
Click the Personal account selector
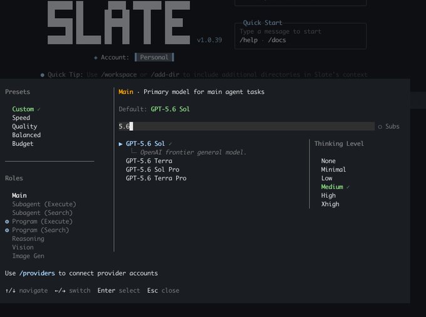click(154, 57)
